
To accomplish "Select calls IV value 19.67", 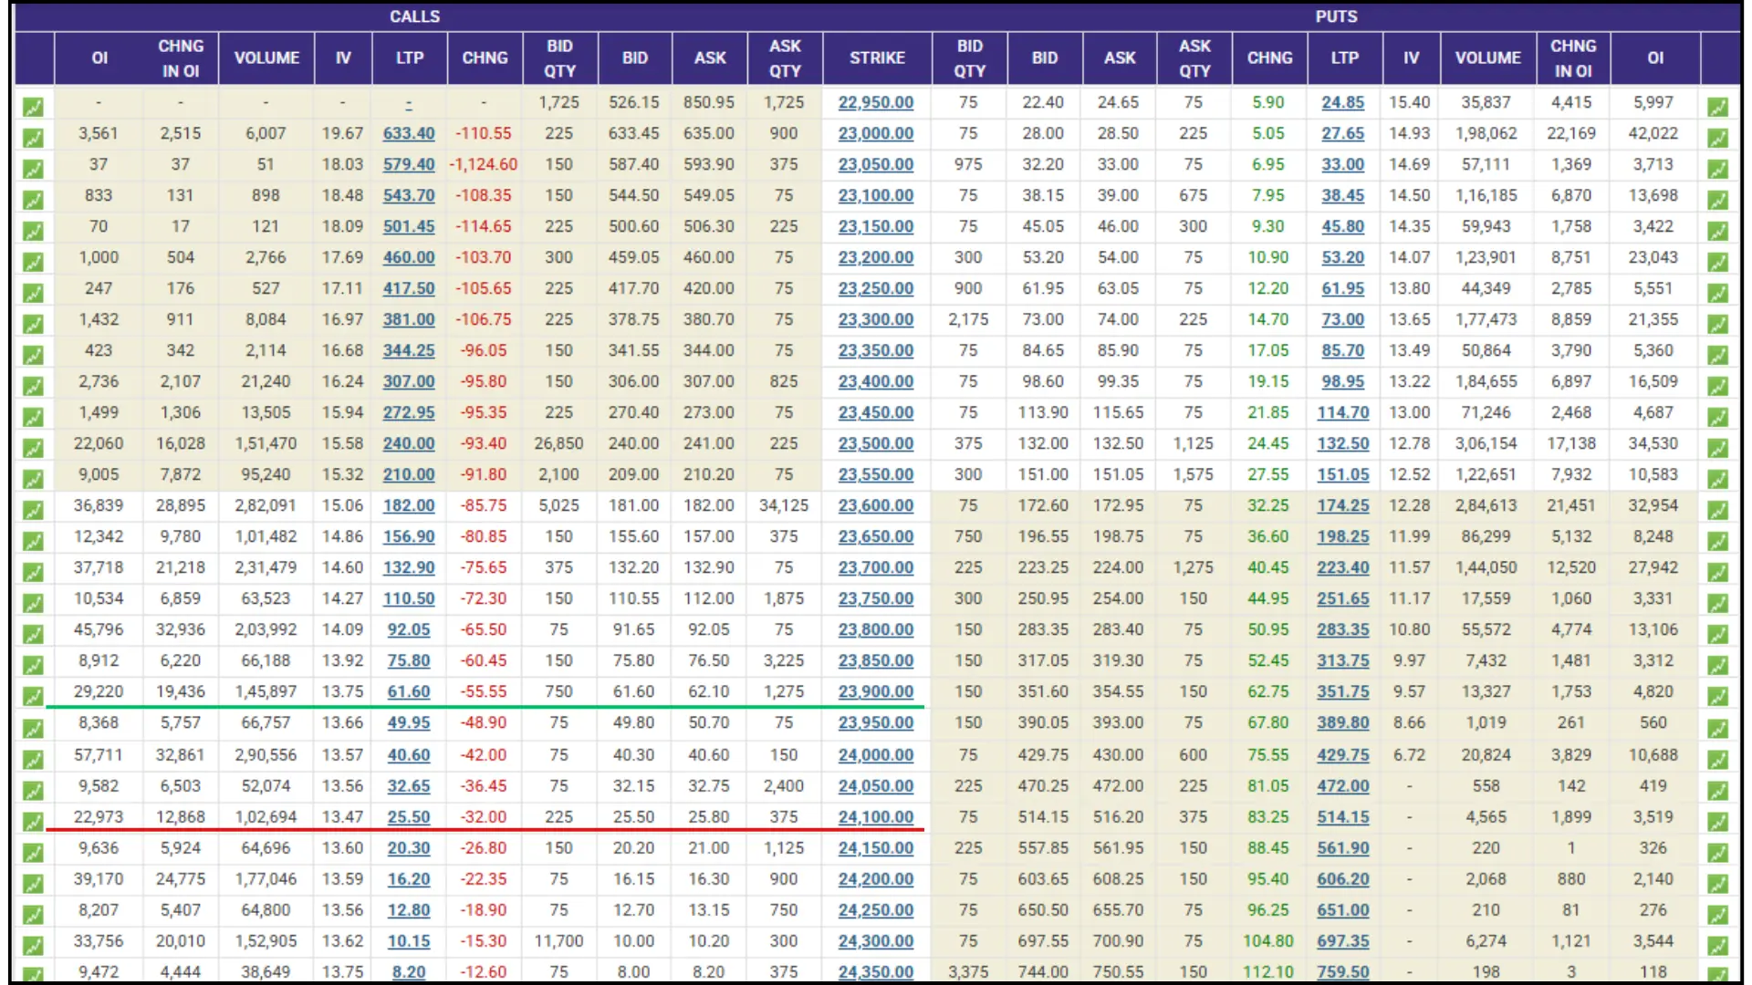I will pos(342,133).
